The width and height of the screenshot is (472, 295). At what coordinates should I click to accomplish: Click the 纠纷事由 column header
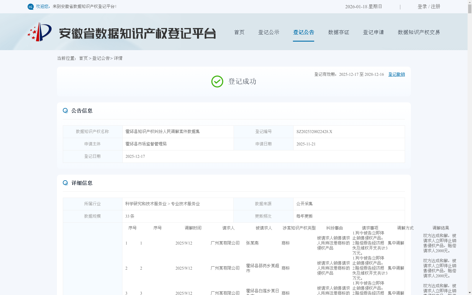point(335,228)
